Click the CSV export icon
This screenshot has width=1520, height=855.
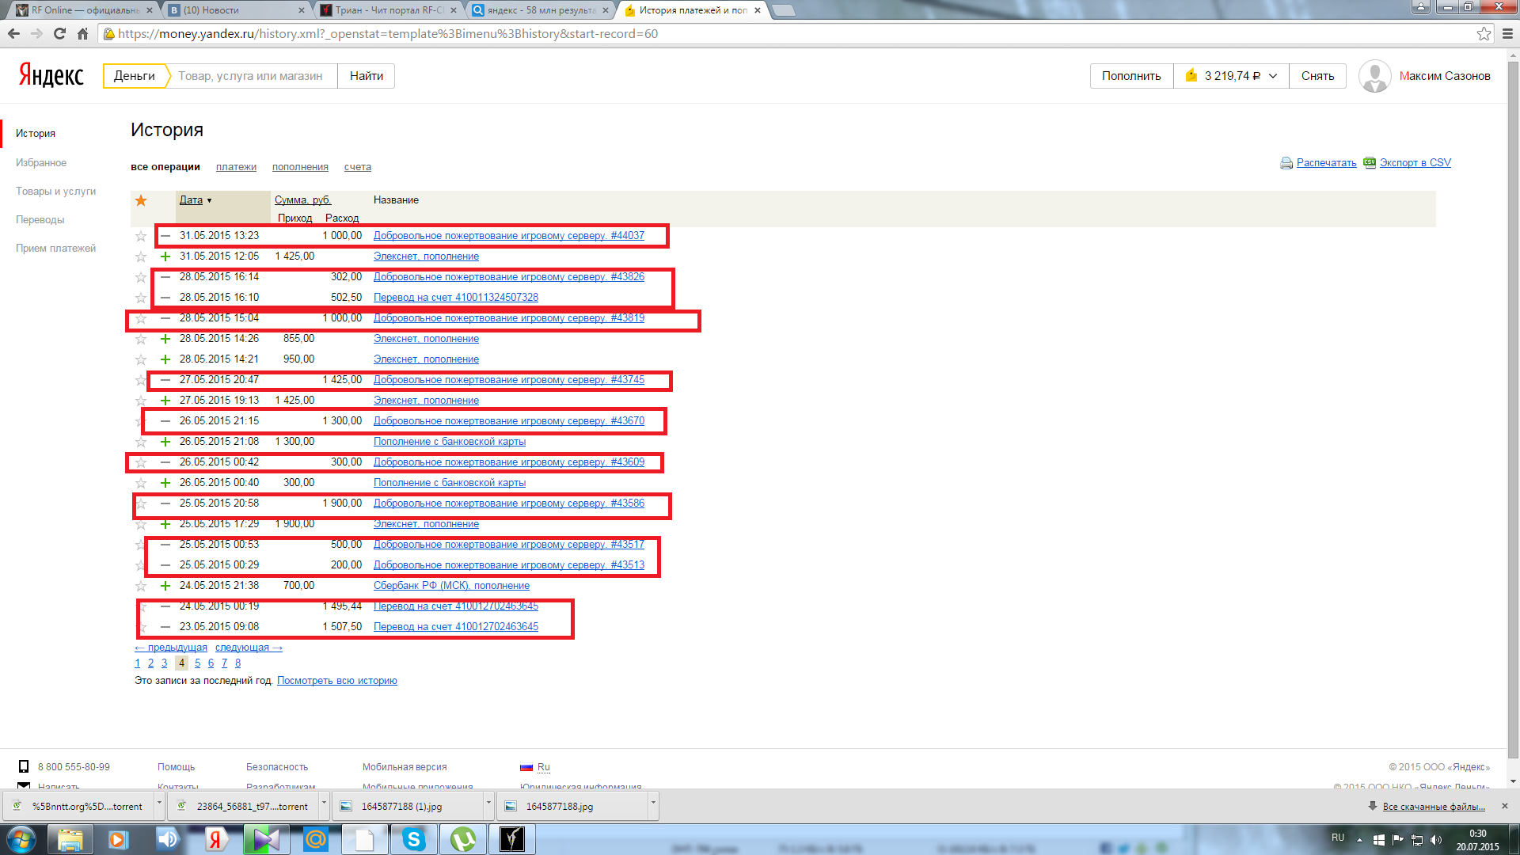coord(1370,162)
